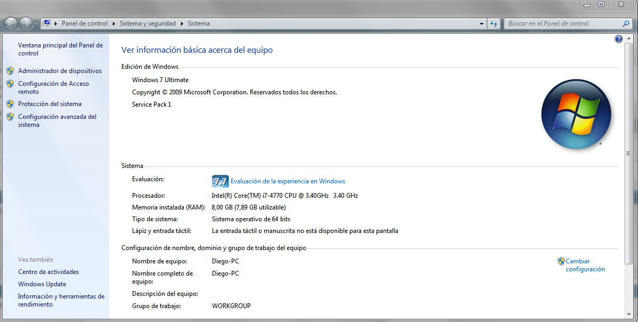Go to Panel de control breadcrumb
The image size is (638, 322).
85,23
